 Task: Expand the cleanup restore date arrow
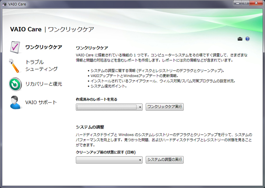click(140, 160)
